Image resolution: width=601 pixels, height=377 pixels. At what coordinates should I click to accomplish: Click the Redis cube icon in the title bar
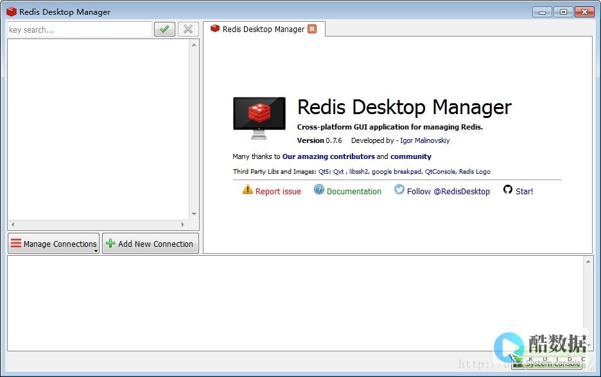click(12, 12)
